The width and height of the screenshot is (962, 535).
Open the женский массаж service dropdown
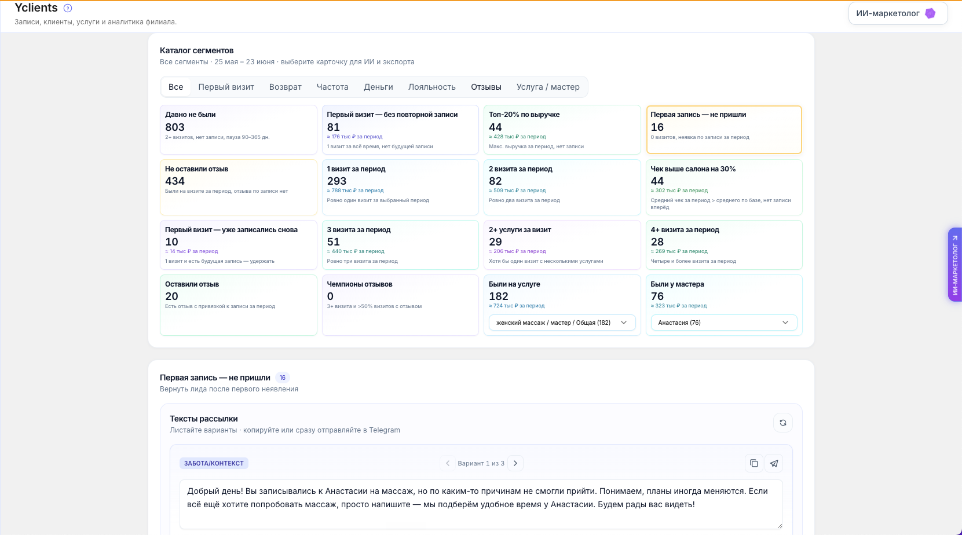(562, 323)
